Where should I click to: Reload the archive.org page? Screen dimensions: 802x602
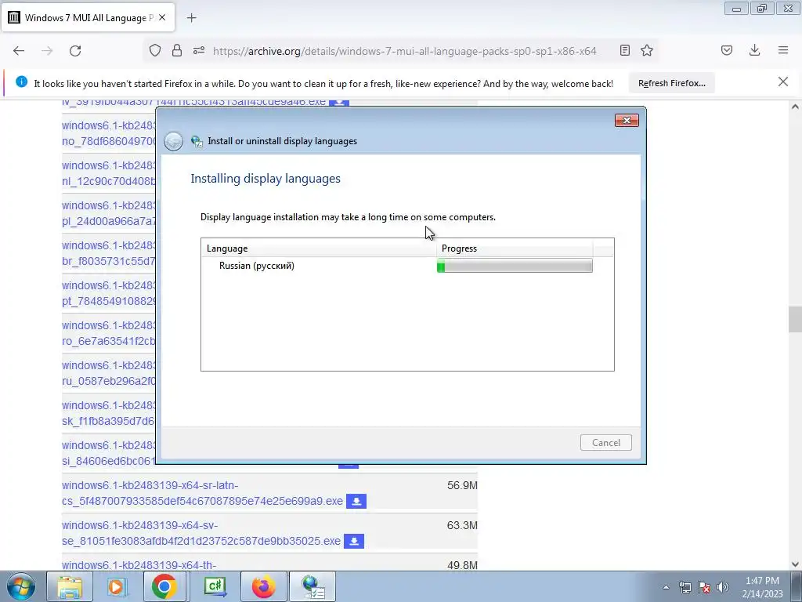point(75,51)
